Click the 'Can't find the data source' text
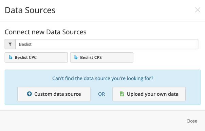205x131 pixels. 102,78
